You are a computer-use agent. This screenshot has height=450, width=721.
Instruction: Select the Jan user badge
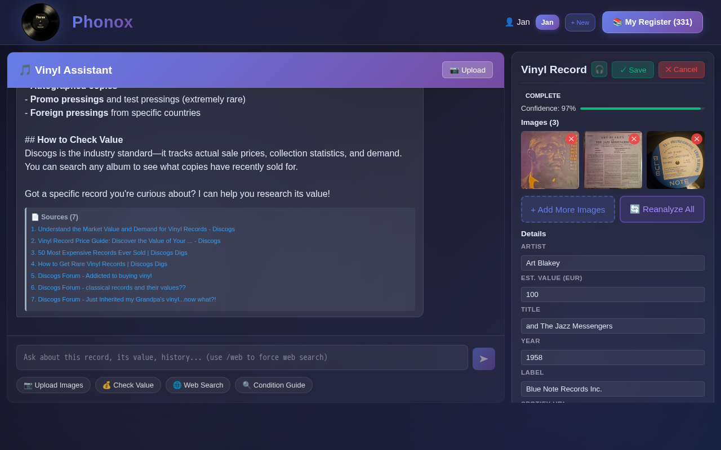[547, 22]
